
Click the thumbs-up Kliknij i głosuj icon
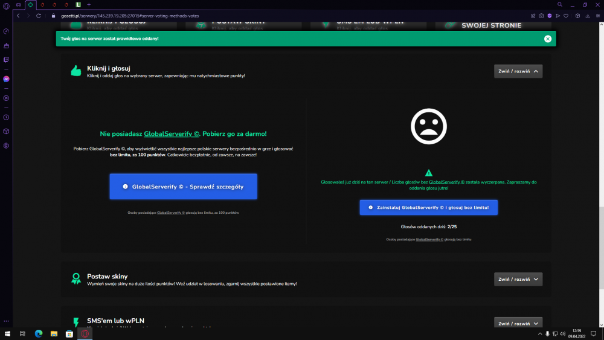tap(76, 71)
